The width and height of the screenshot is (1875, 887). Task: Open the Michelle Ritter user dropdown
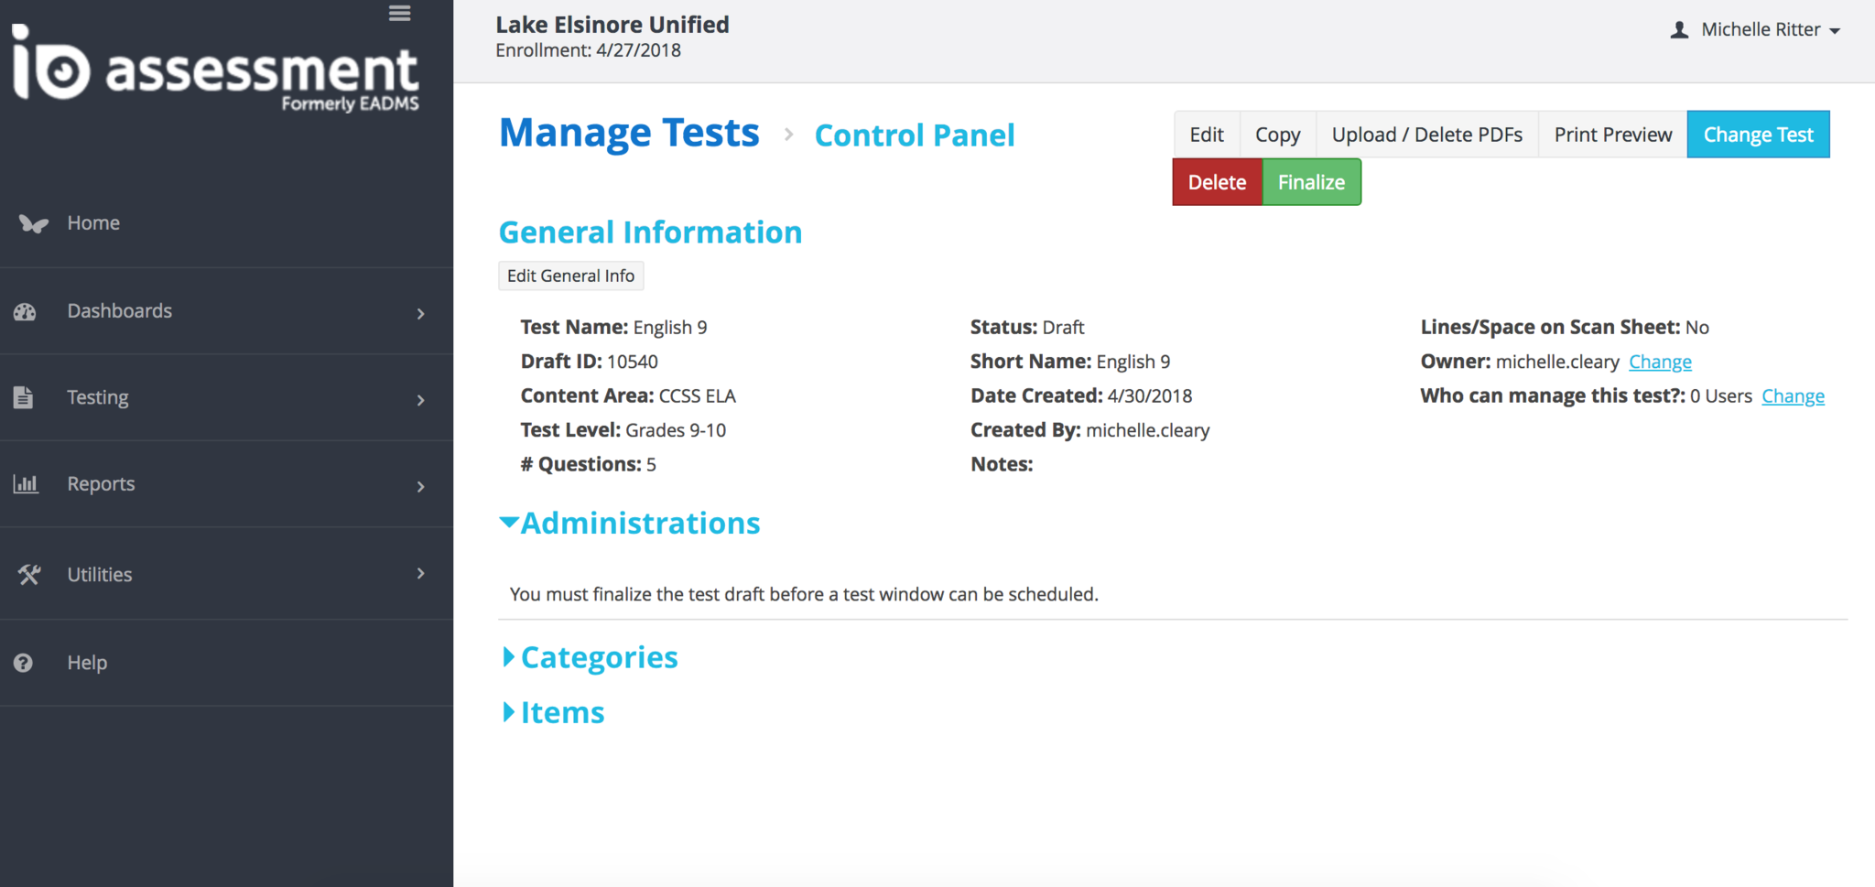click(x=1756, y=30)
